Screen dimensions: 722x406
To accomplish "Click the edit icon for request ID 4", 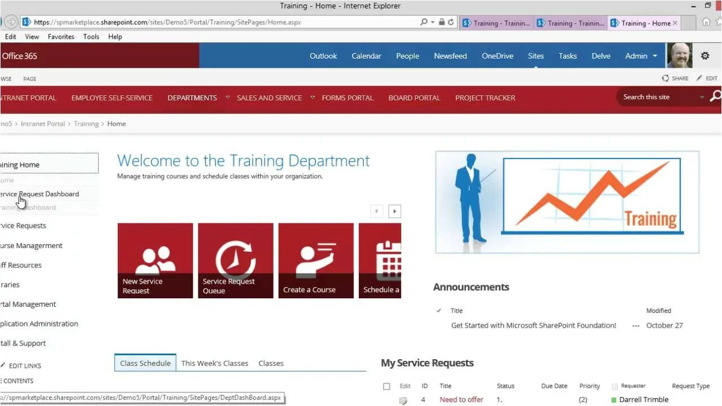I will click(x=403, y=399).
